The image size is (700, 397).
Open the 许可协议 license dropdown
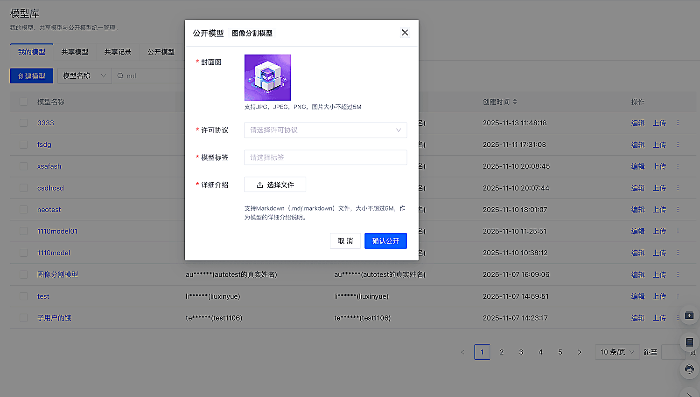[325, 130]
